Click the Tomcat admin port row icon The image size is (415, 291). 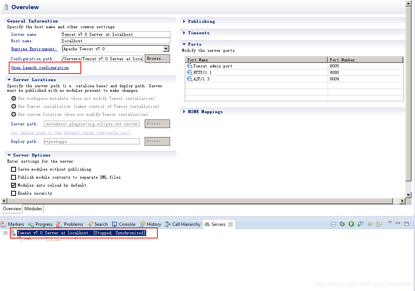(189, 66)
